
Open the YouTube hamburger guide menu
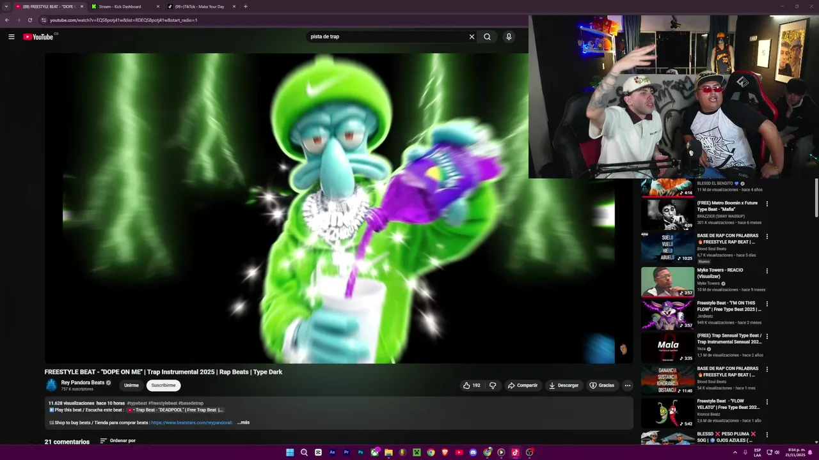click(11, 36)
